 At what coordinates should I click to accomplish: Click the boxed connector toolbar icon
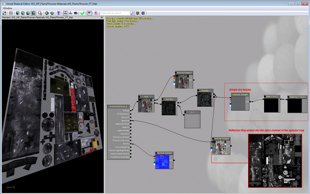pos(65,13)
